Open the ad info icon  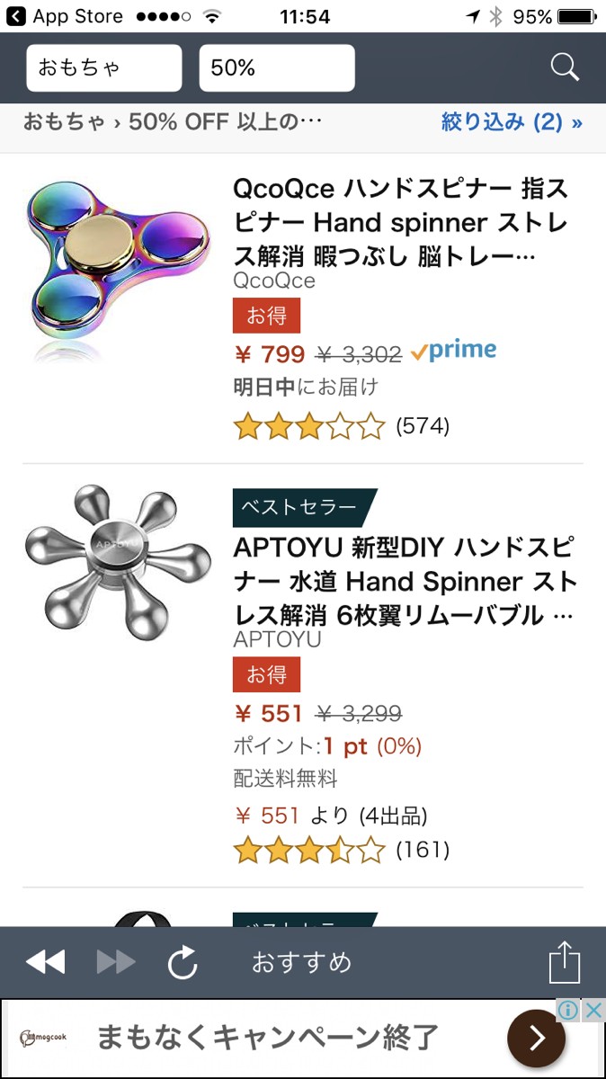pyautogui.click(x=568, y=1011)
